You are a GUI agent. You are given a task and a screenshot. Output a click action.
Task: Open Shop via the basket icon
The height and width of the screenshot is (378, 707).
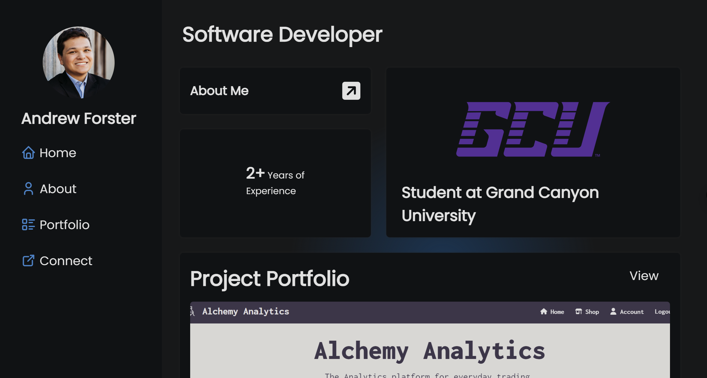[579, 311]
